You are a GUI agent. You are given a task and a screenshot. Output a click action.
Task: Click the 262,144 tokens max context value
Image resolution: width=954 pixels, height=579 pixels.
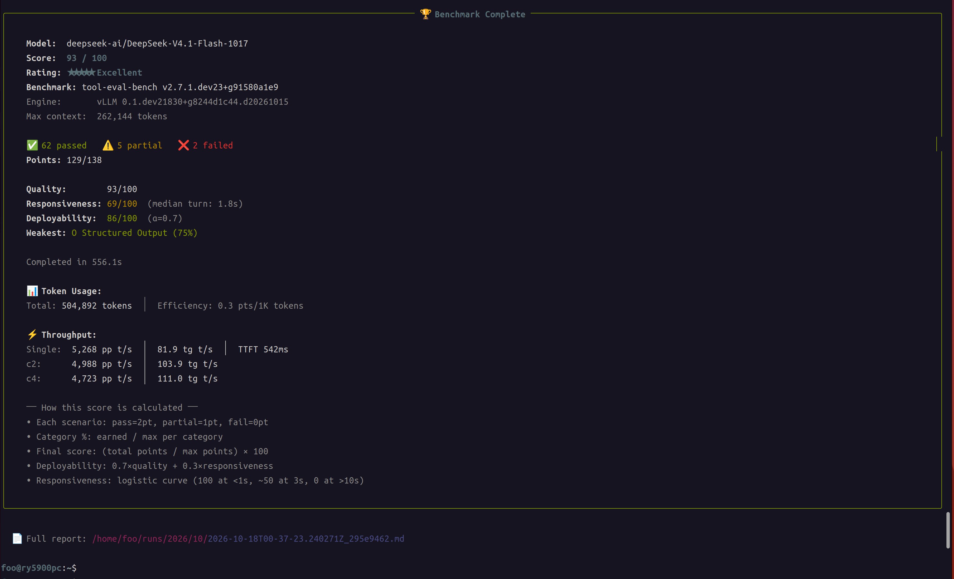click(132, 117)
